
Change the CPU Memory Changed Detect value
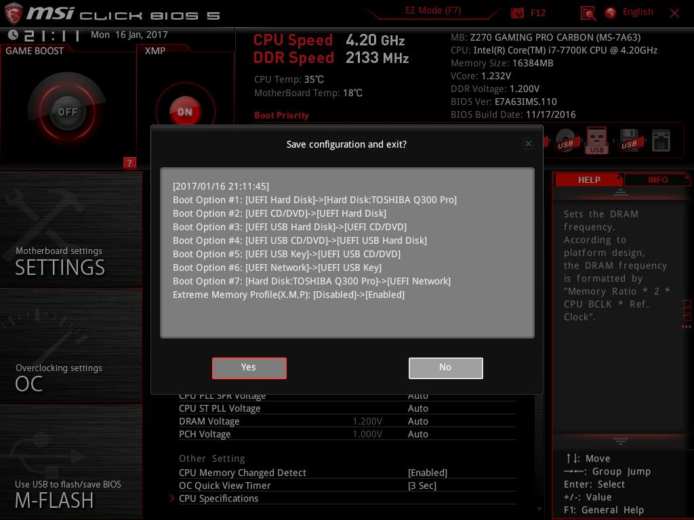(428, 473)
